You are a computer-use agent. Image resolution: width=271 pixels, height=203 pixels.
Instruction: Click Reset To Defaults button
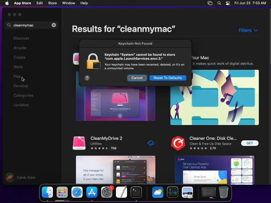168,78
